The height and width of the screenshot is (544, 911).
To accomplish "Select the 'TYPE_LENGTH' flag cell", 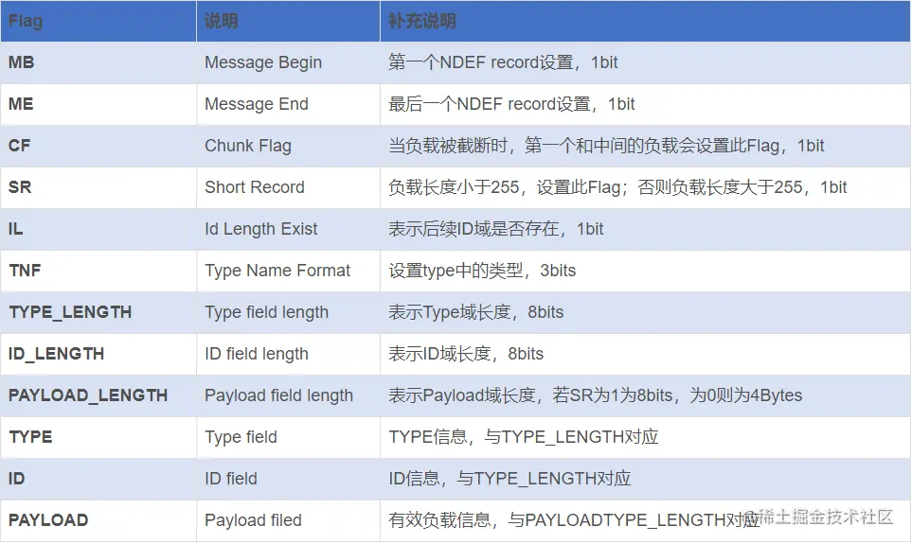I will [98, 312].
